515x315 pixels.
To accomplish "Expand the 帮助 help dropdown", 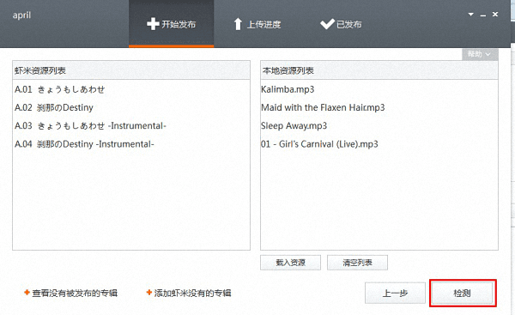I will (480, 54).
